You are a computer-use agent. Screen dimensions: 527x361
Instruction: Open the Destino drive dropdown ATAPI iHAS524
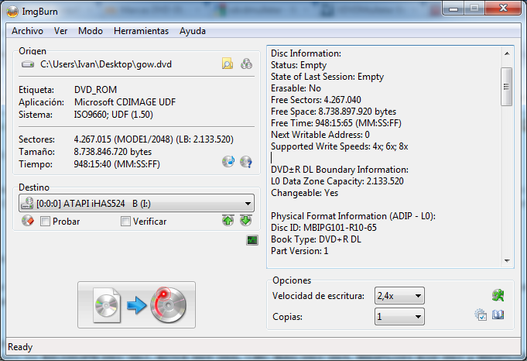[136, 203]
